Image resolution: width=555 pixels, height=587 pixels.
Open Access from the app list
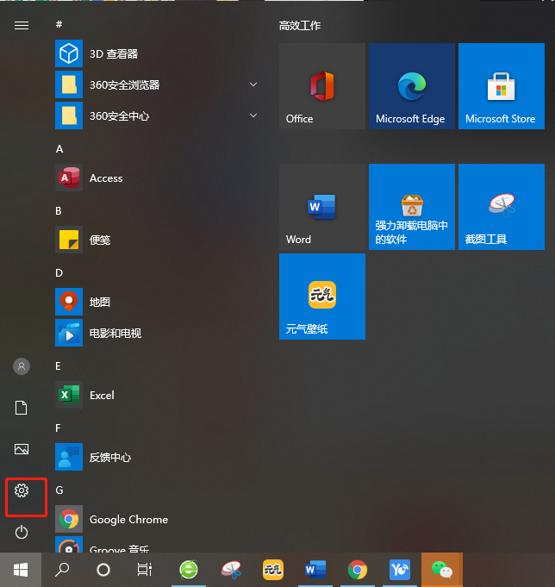point(106,178)
